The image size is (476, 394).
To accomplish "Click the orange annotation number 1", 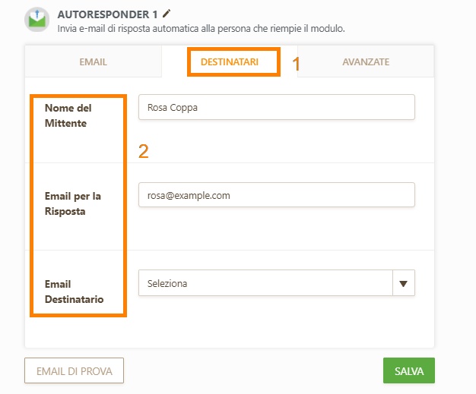I will click(x=296, y=64).
